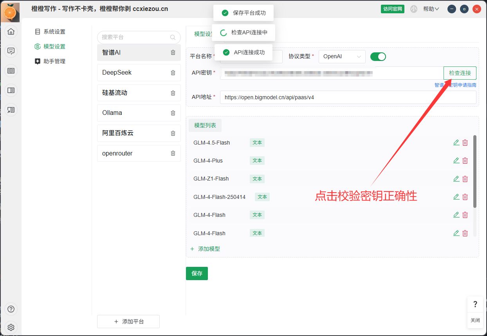Click 添加平台 at the bottom

click(x=128, y=321)
